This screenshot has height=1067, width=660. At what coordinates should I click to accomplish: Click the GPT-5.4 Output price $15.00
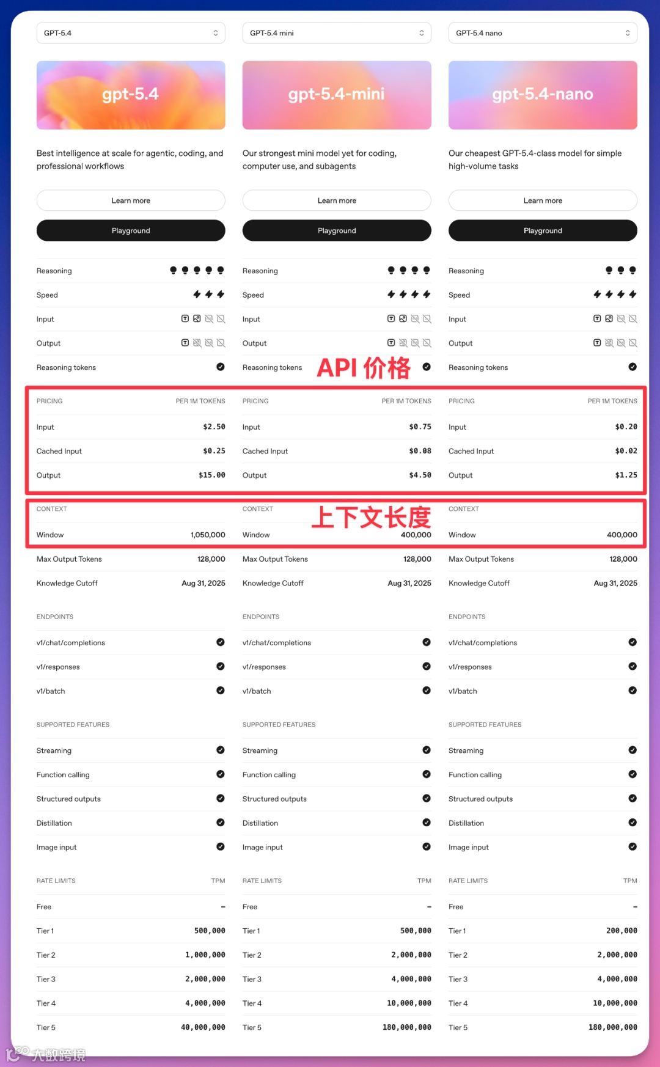(212, 475)
